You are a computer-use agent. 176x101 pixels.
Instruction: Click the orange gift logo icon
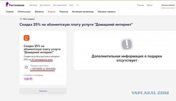pyautogui.click(x=27, y=38)
